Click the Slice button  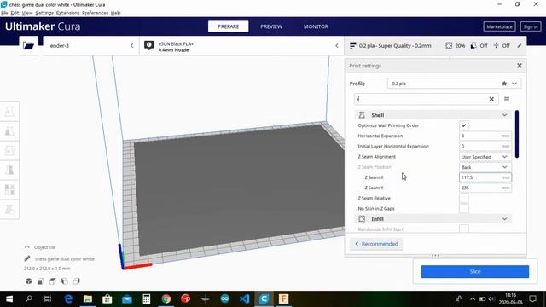475,271
